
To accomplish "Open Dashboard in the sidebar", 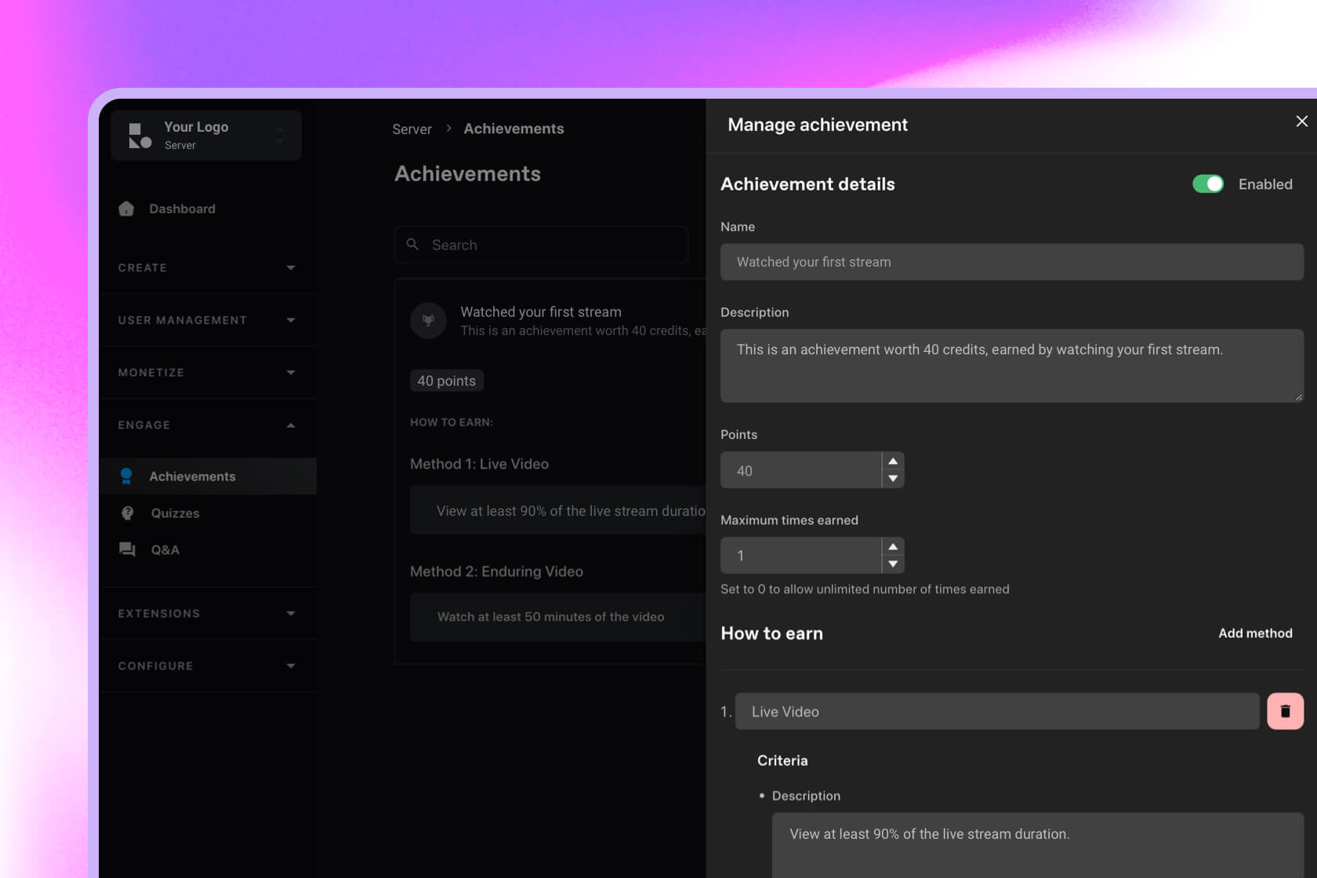I will click(x=182, y=209).
